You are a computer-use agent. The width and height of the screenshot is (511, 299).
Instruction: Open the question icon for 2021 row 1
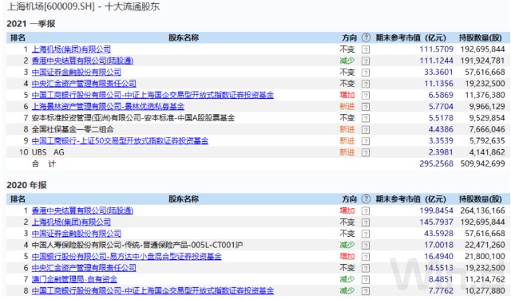(x=366, y=49)
